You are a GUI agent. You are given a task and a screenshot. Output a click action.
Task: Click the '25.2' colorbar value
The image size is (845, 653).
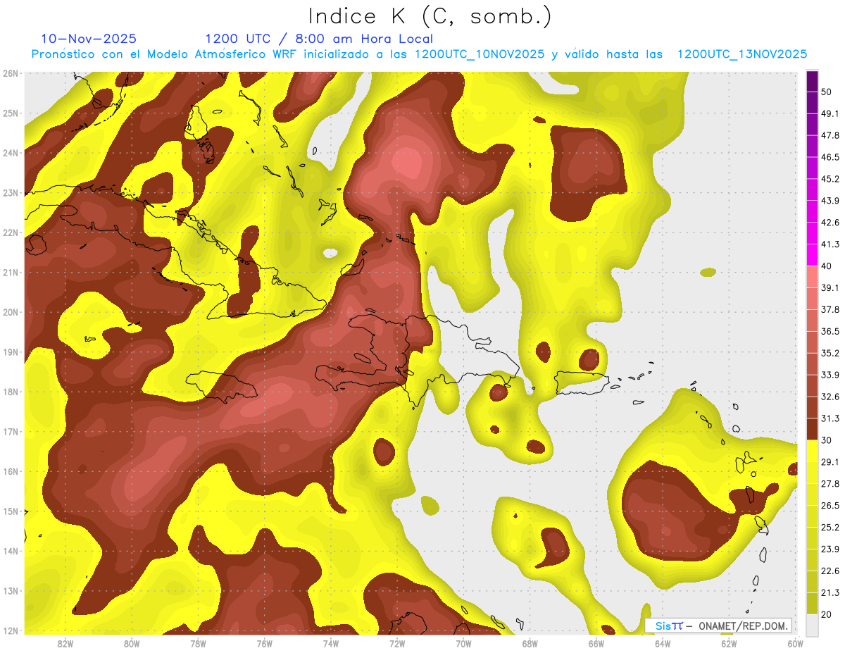pyautogui.click(x=830, y=528)
